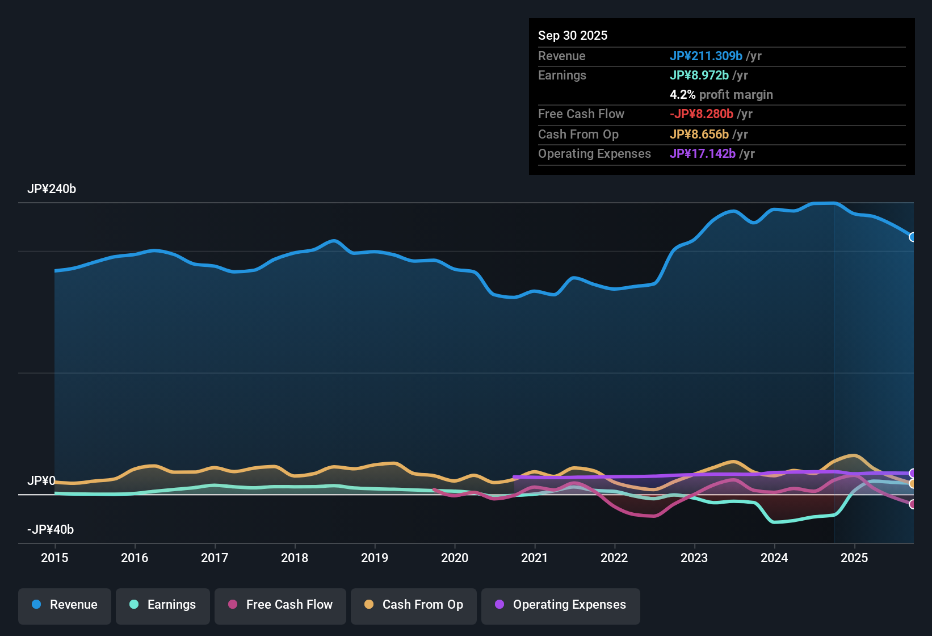Click the purple Operating Expenses legend dot
Screen dimensions: 932x636
[x=499, y=605]
